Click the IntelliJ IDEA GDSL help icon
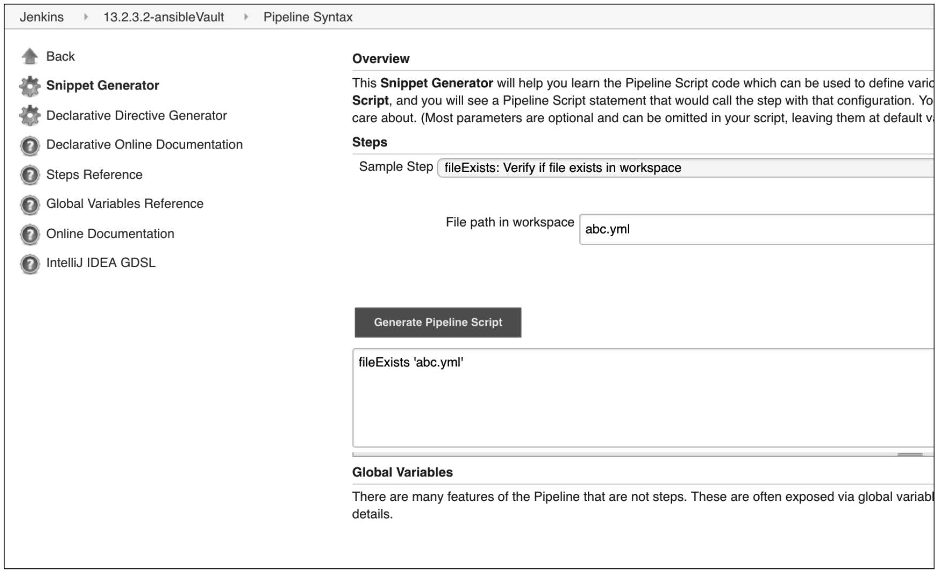The image size is (936, 570). point(30,264)
